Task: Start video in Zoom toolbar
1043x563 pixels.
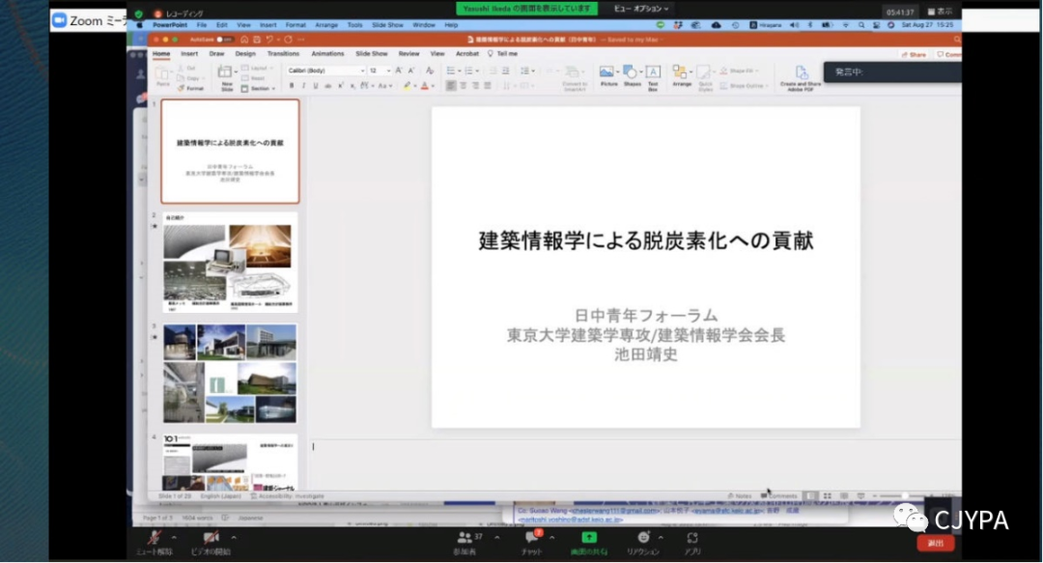Action: [211, 543]
